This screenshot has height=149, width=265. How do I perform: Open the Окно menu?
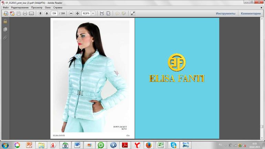(47, 8)
